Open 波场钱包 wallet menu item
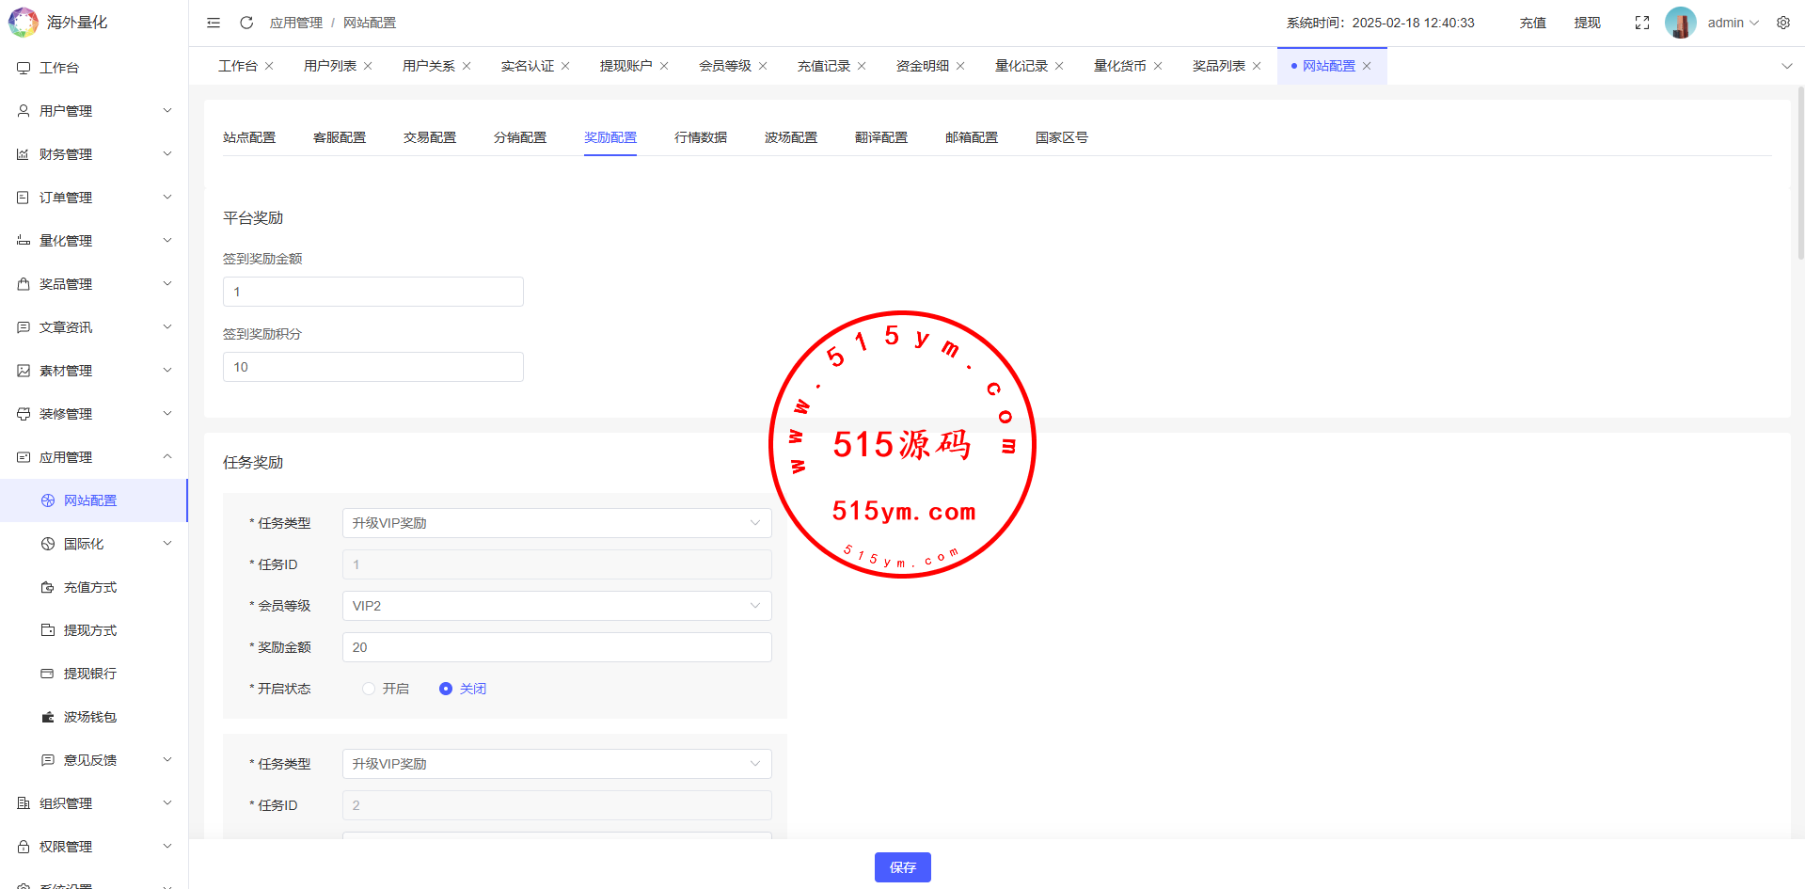 [x=90, y=717]
